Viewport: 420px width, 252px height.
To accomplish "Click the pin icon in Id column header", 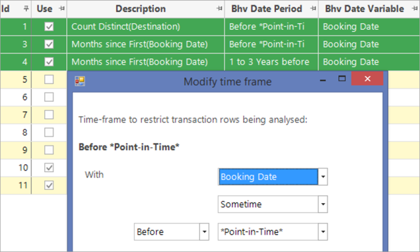I will click(26, 9).
